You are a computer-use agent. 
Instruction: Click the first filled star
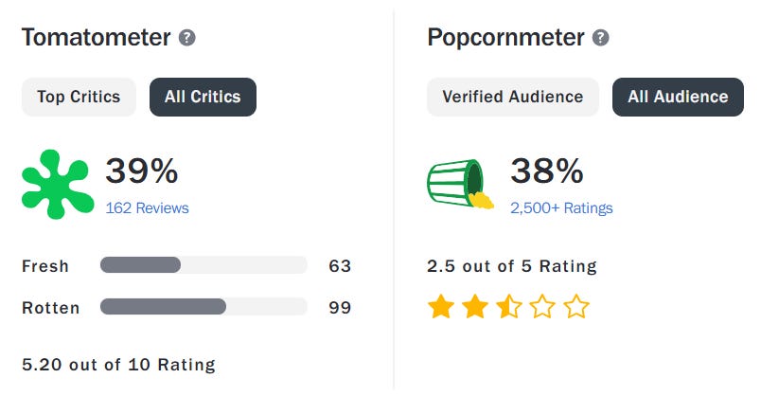coord(440,307)
